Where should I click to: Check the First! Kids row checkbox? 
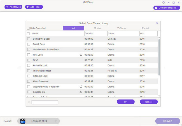29,60
